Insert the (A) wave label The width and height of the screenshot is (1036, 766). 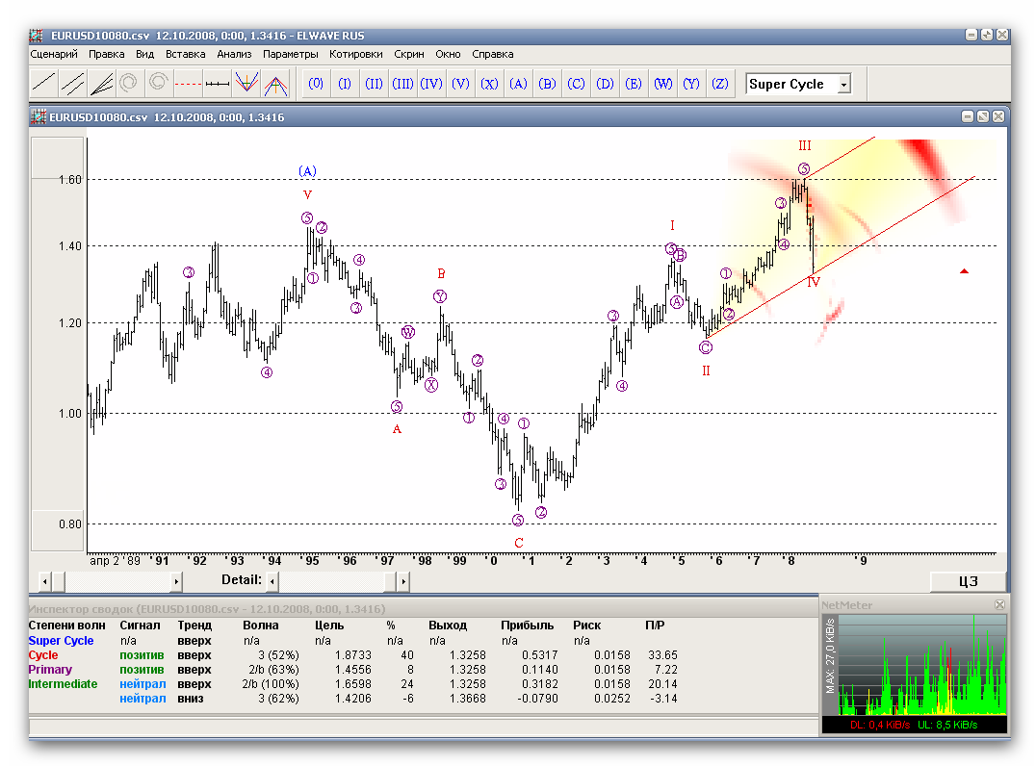518,84
